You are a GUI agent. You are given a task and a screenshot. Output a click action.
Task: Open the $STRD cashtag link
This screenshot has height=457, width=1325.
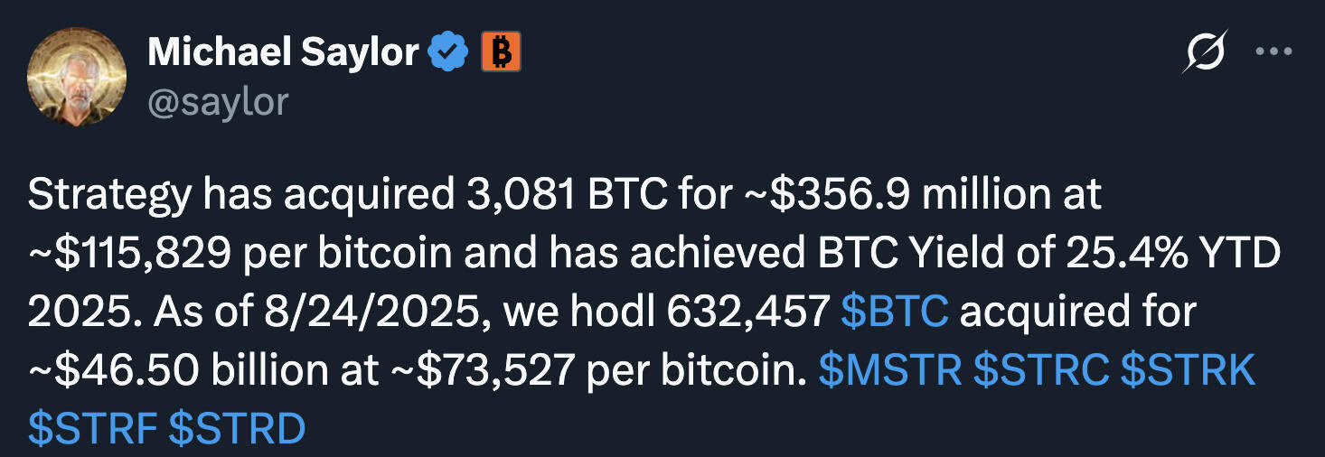tap(237, 428)
